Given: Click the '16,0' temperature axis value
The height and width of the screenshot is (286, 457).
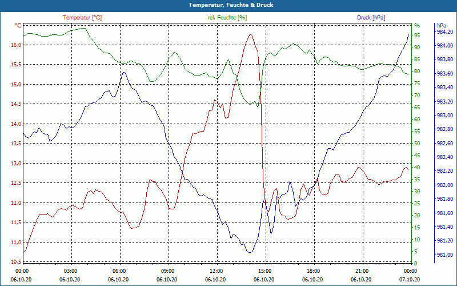Looking at the screenshot, I should 16,45.
